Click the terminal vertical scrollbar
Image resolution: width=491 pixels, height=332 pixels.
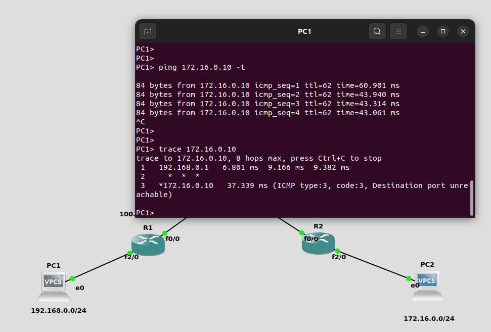coord(472,197)
